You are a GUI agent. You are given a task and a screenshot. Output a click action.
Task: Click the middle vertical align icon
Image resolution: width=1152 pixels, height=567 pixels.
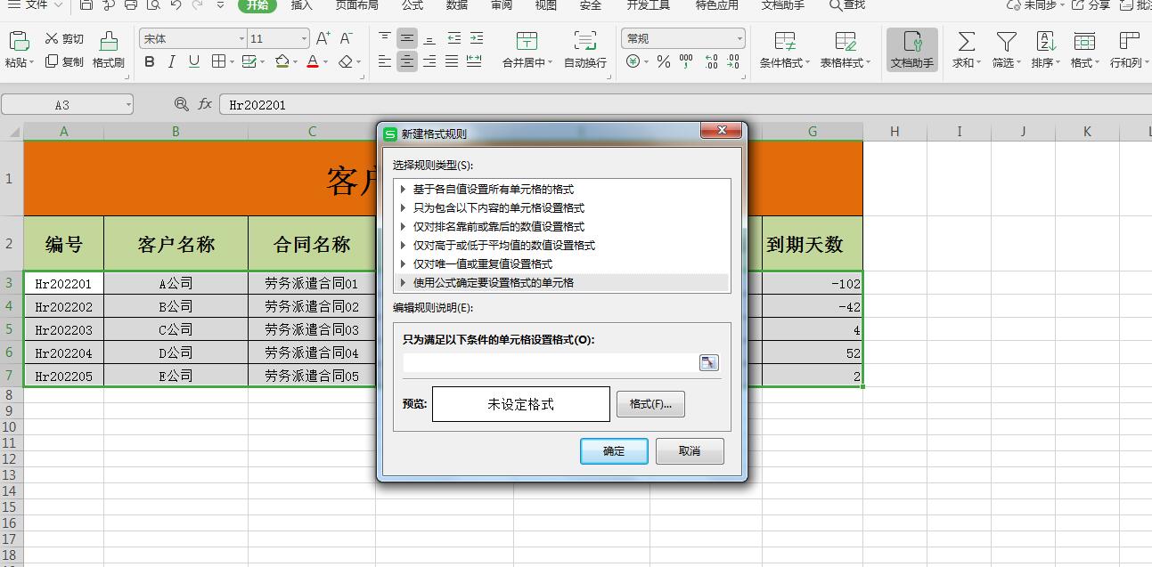[x=407, y=38]
